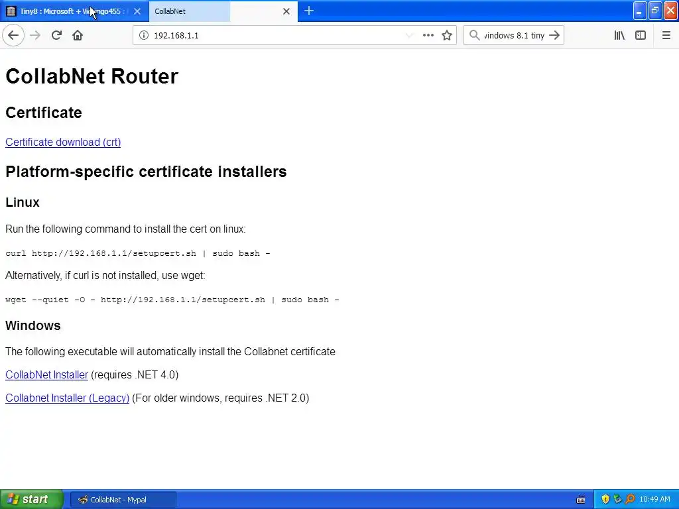Bookmark this page with the star
Screen dimensions: 679x509
tap(447, 35)
